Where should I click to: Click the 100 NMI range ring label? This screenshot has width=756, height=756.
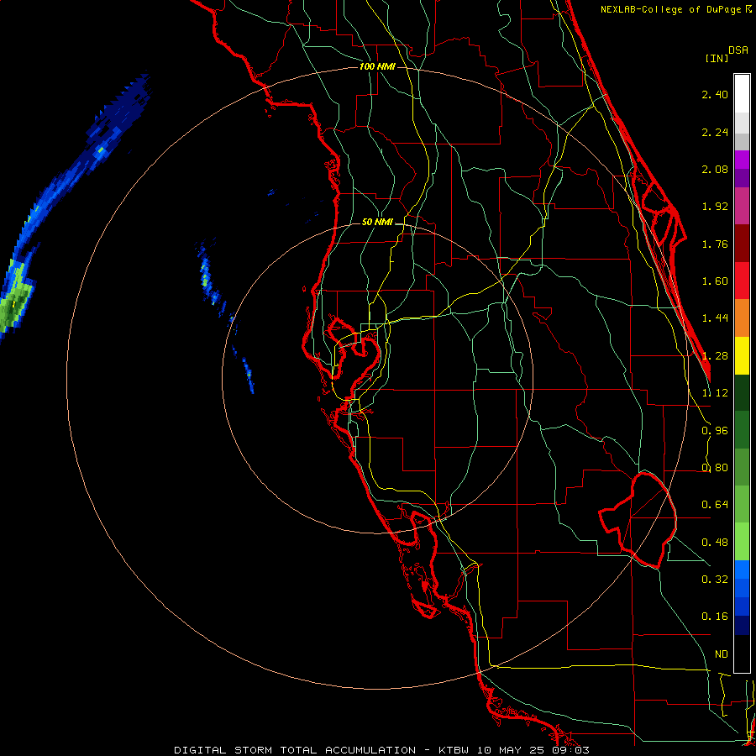[x=377, y=66]
